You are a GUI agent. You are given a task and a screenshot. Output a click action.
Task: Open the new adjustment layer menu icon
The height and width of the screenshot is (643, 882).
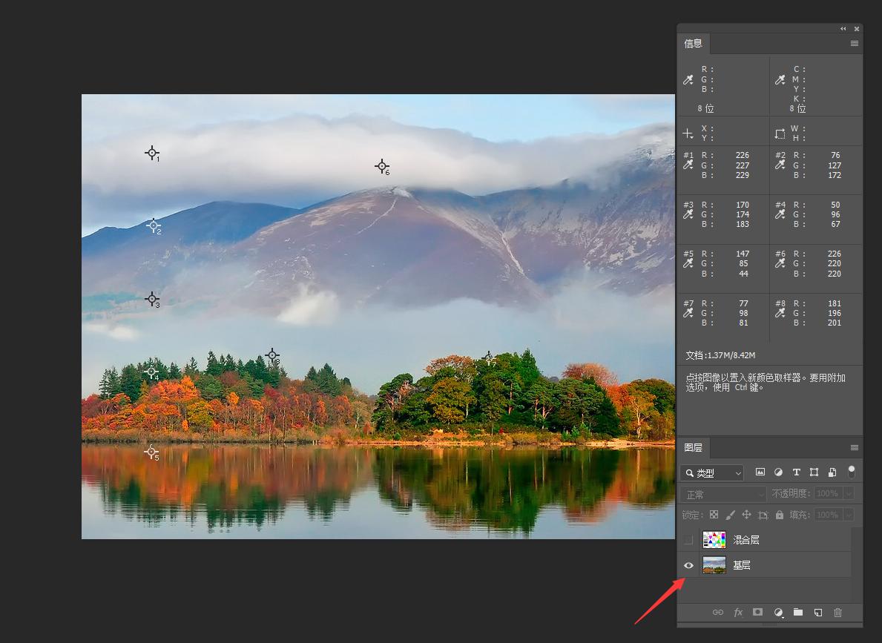point(778,613)
